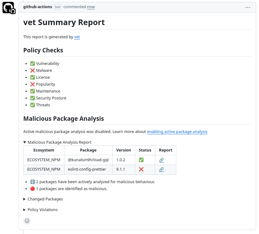
Task: Click the github-actions bot avatar
Action: coord(8,8)
